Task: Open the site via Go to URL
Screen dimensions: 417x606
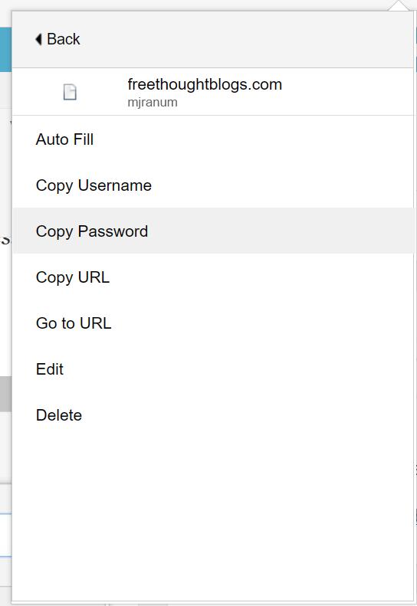Action: pos(213,323)
